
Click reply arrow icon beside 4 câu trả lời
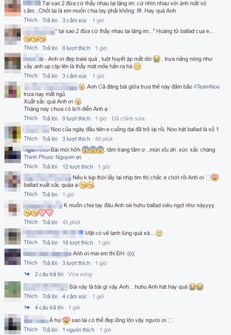(27, 307)
